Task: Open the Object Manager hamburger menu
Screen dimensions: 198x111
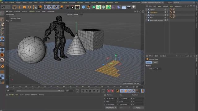Action: 147,6
